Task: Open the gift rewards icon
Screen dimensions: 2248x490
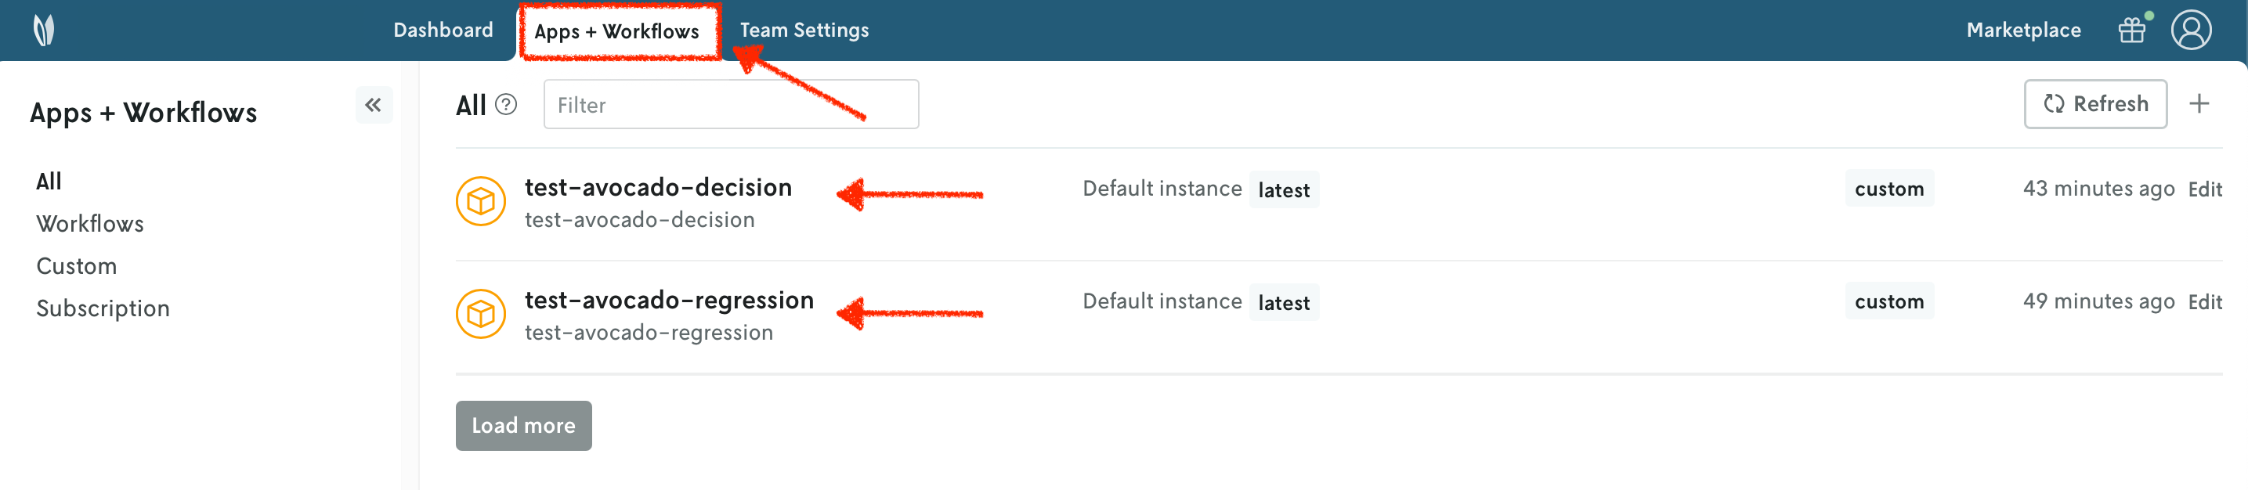Action: point(2132,31)
